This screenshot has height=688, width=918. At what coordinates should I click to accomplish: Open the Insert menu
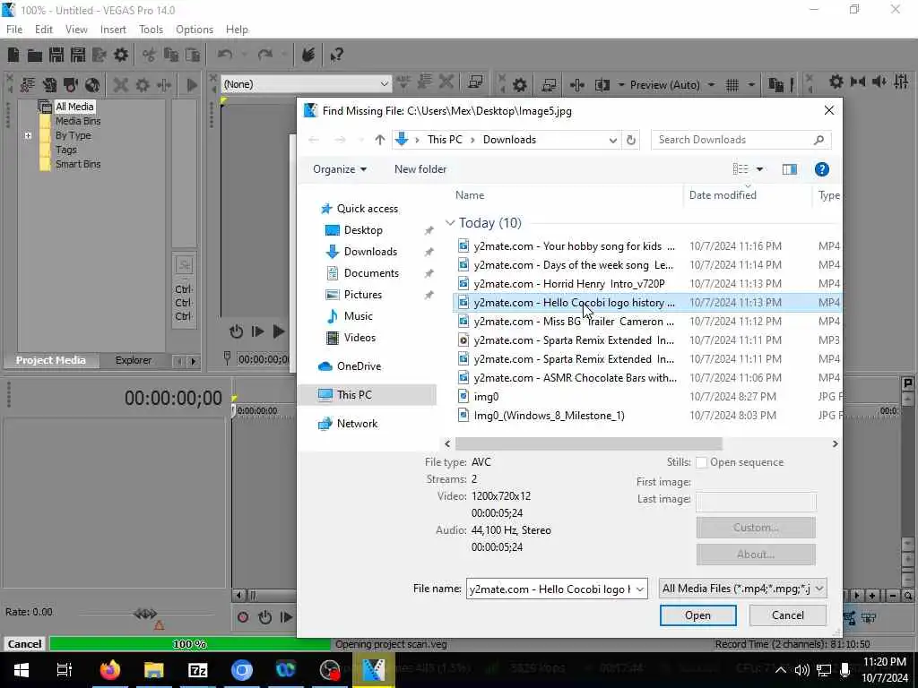pyautogui.click(x=113, y=30)
